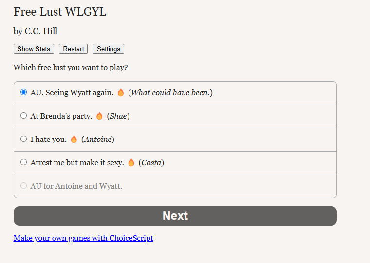Image resolution: width=370 pixels, height=263 pixels.
Task: Click the flame icon after I hate you
Action: click(x=74, y=139)
